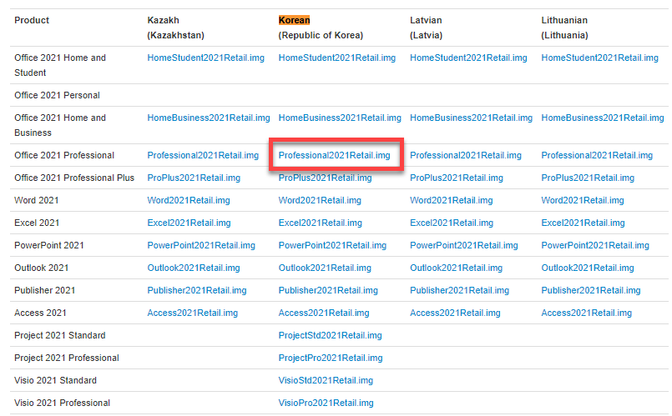Viewport: 672px width, 416px height.
Task: Click the Lithuanian column header
Action: [x=564, y=28]
